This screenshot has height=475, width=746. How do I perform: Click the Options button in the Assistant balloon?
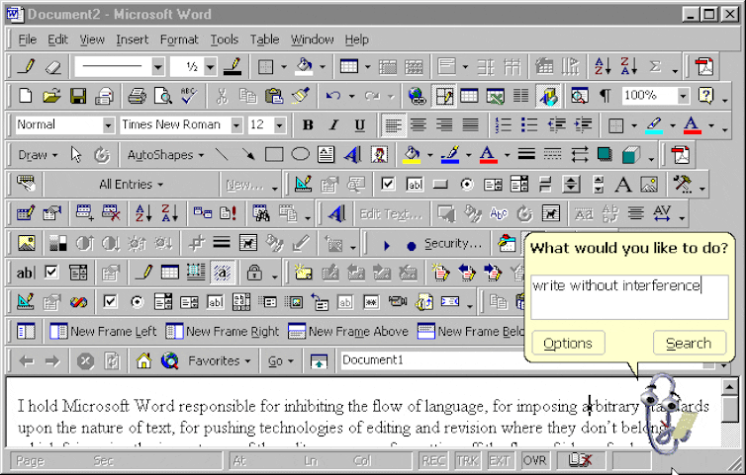(568, 343)
